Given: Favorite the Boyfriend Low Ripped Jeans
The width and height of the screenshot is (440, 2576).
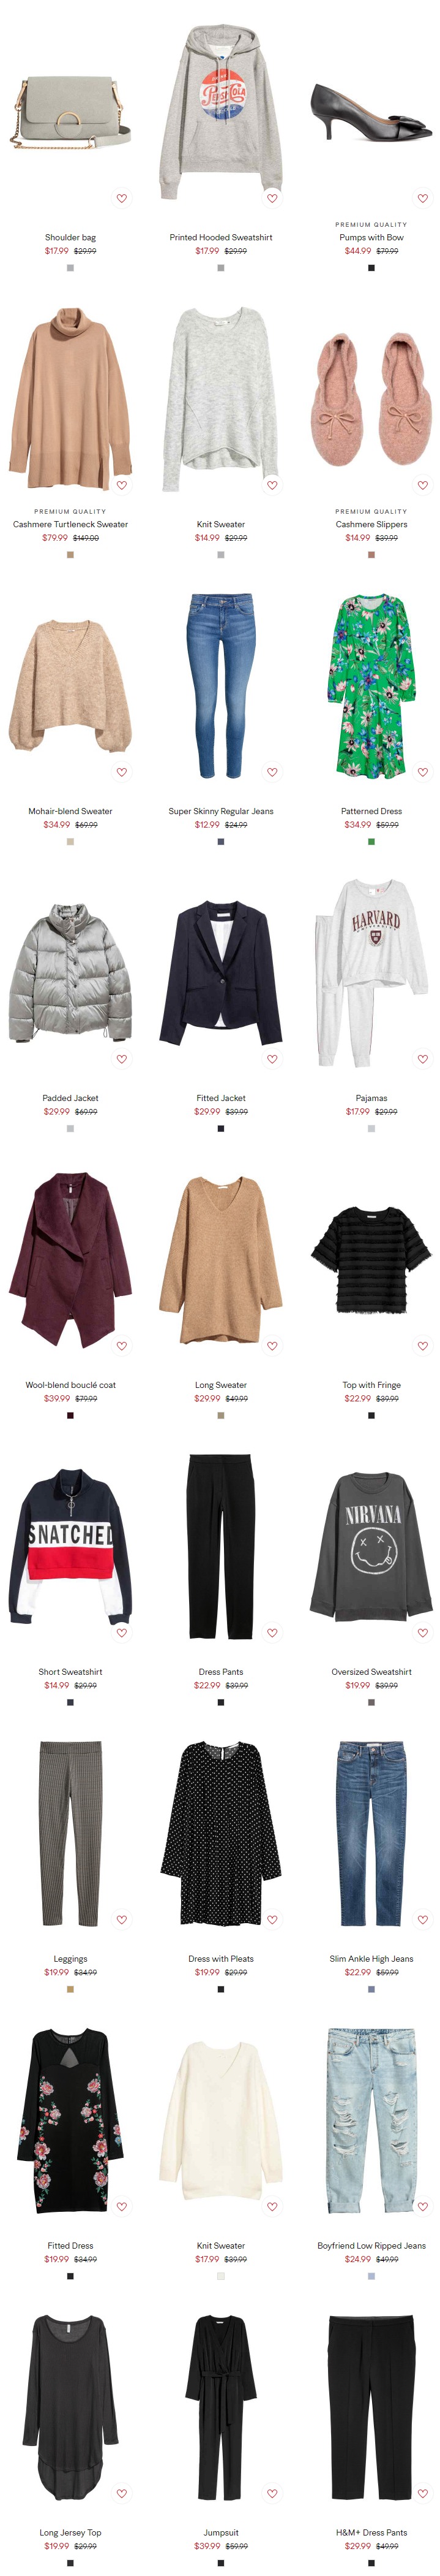Looking at the screenshot, I should click(x=423, y=2207).
